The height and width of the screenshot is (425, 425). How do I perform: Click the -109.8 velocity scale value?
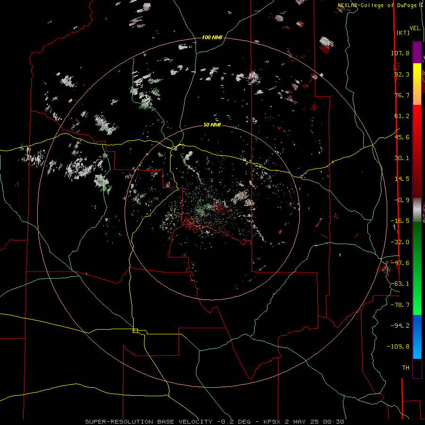tap(398, 347)
